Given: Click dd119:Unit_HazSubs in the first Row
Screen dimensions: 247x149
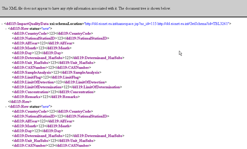Looking at the screenshot, I should 54,63.
